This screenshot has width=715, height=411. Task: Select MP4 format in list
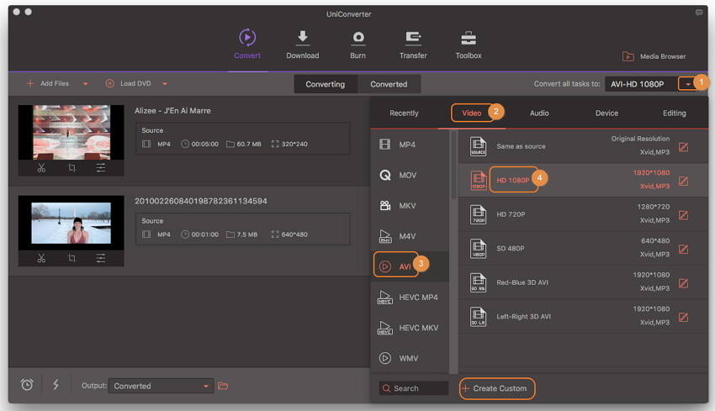(x=410, y=145)
